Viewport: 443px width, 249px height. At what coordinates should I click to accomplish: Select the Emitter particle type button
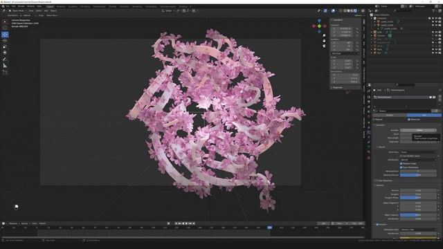pyautogui.click(x=390, y=116)
